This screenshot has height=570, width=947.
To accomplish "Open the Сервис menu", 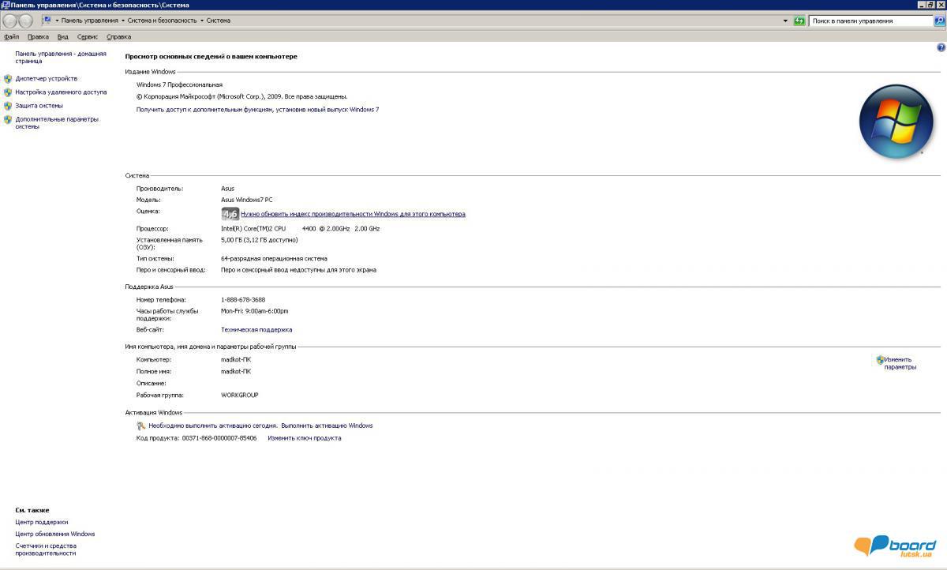I will pos(87,37).
